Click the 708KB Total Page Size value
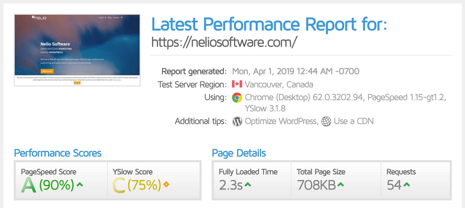The image size is (465, 208). [316, 185]
